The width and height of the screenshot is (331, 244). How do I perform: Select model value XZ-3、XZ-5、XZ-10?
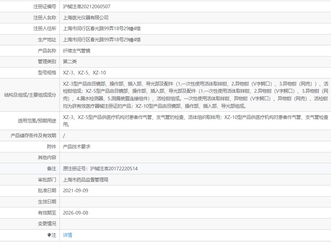click(84, 73)
